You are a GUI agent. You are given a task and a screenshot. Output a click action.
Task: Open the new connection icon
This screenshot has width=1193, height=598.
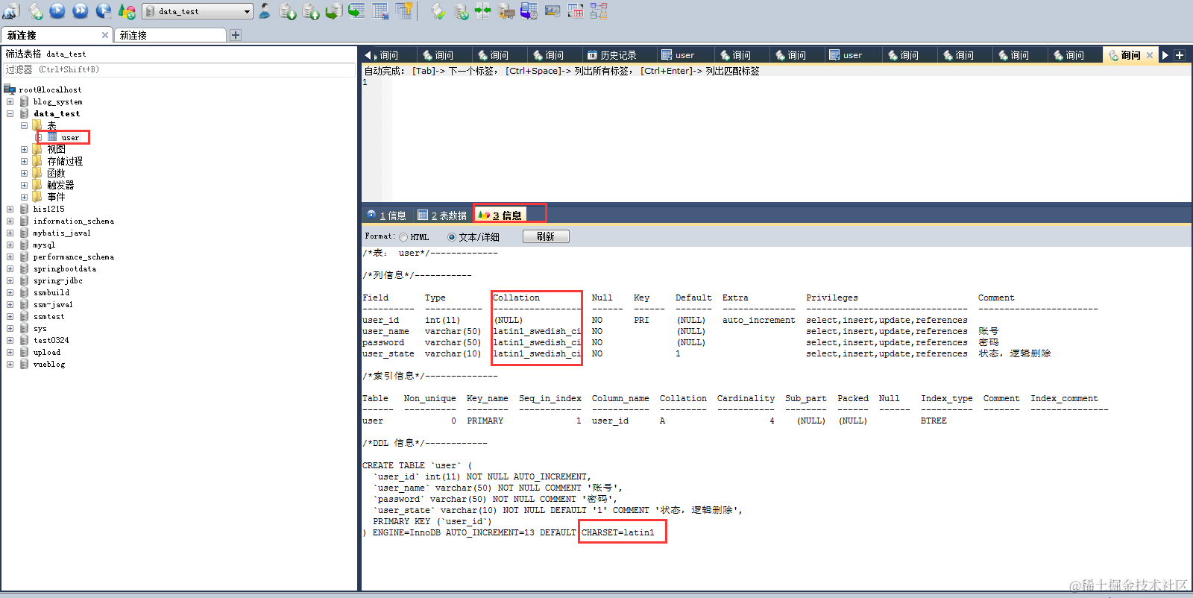point(10,11)
